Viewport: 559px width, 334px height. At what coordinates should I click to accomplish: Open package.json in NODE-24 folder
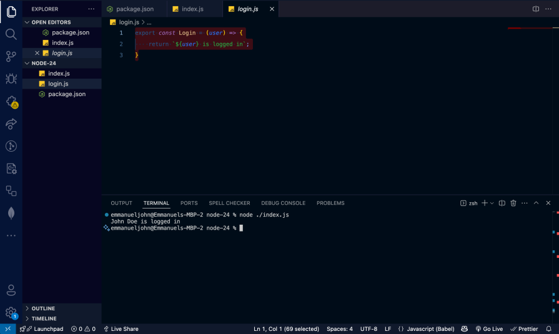(x=62, y=94)
